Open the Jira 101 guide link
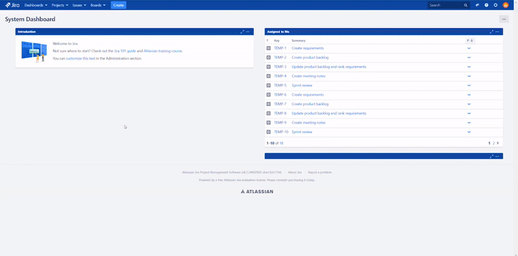 pyautogui.click(x=125, y=51)
